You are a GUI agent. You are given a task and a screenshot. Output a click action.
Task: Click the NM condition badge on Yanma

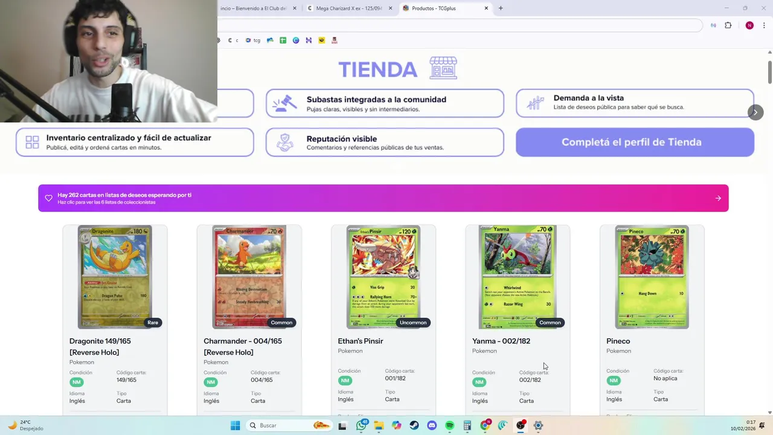(480, 382)
